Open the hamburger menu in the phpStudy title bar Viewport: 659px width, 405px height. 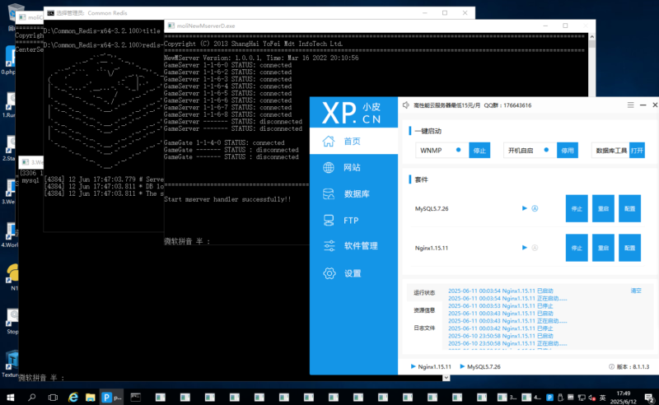click(631, 105)
